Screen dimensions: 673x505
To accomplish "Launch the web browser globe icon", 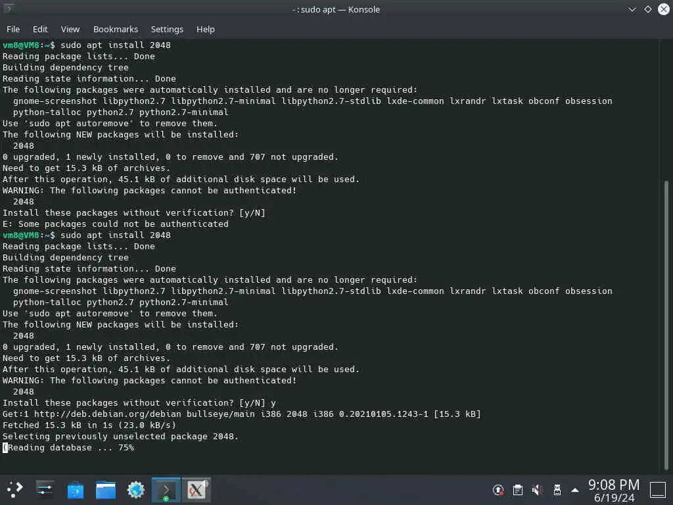I will pos(136,489).
